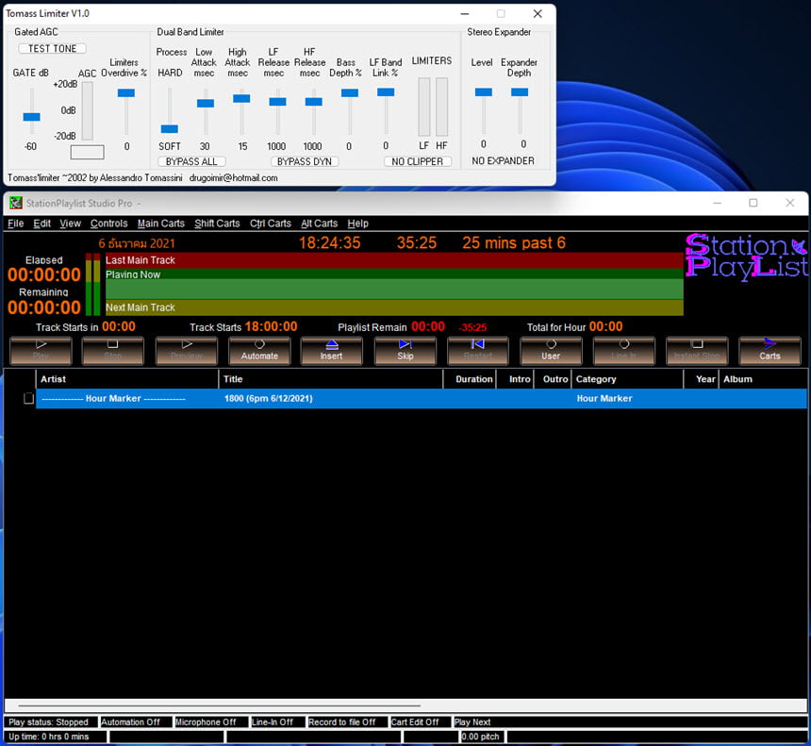
Task: Open the Main Carts menu
Action: coord(161,224)
